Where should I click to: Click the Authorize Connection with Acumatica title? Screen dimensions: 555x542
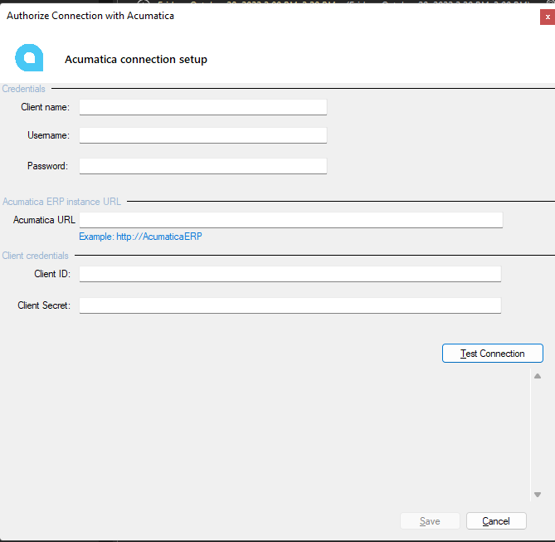(x=90, y=16)
